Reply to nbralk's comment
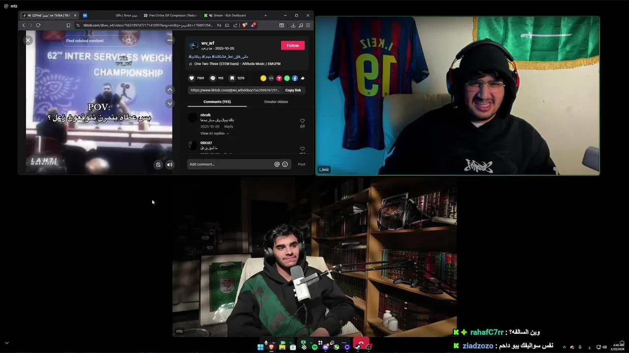 [x=229, y=126]
